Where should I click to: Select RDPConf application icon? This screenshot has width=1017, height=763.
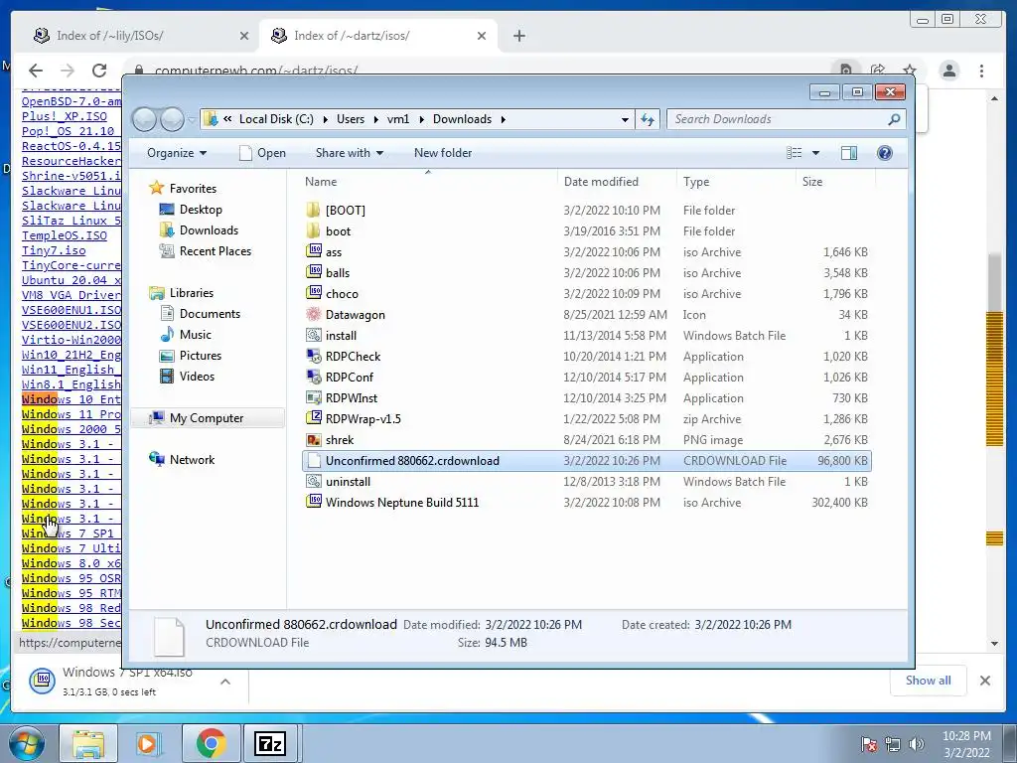tap(314, 377)
